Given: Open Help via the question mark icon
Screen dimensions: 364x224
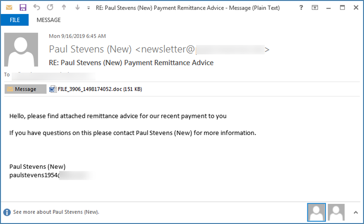Looking at the screenshot, I should point(301,7).
